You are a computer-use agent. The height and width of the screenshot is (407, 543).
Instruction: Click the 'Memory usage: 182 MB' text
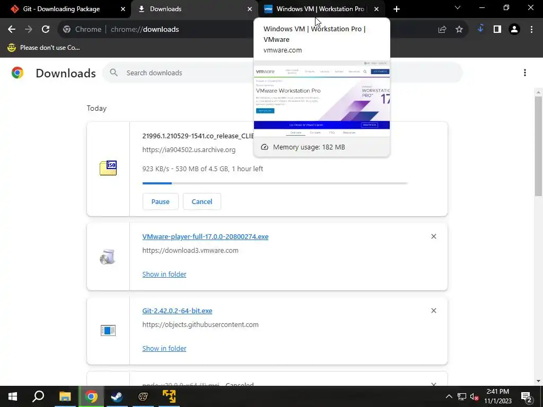pyautogui.click(x=309, y=147)
